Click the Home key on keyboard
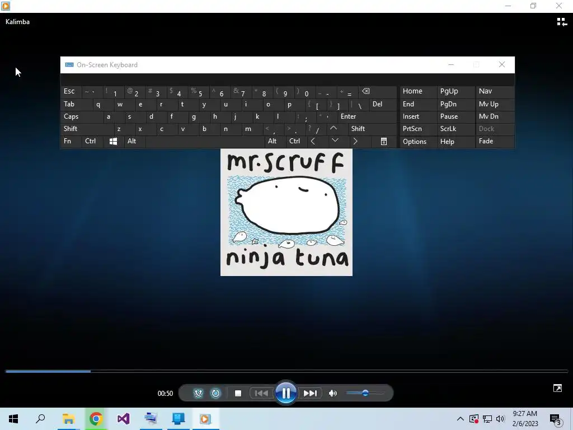The width and height of the screenshot is (573, 430). (x=418, y=91)
